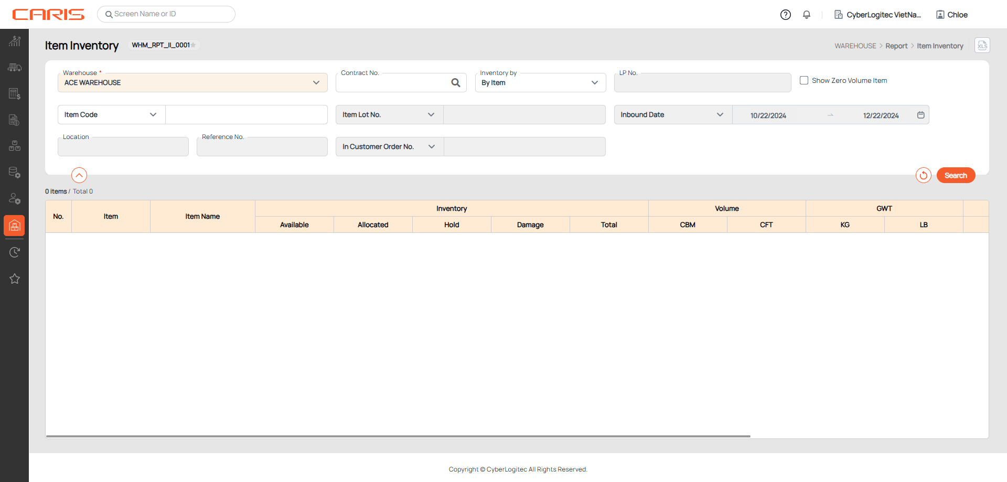Image resolution: width=1007 pixels, height=482 pixels.
Task: Toggle favorite star next to WHM_RPT_II_0001
Action: pos(194,45)
